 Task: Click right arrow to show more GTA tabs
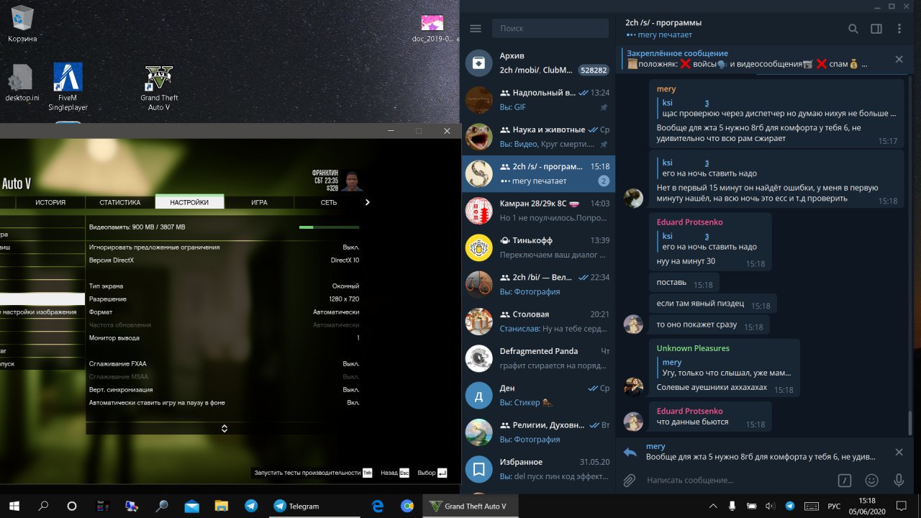click(368, 202)
